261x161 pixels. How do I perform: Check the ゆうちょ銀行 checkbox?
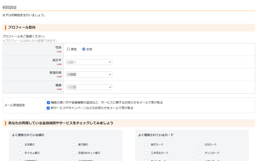(20, 153)
